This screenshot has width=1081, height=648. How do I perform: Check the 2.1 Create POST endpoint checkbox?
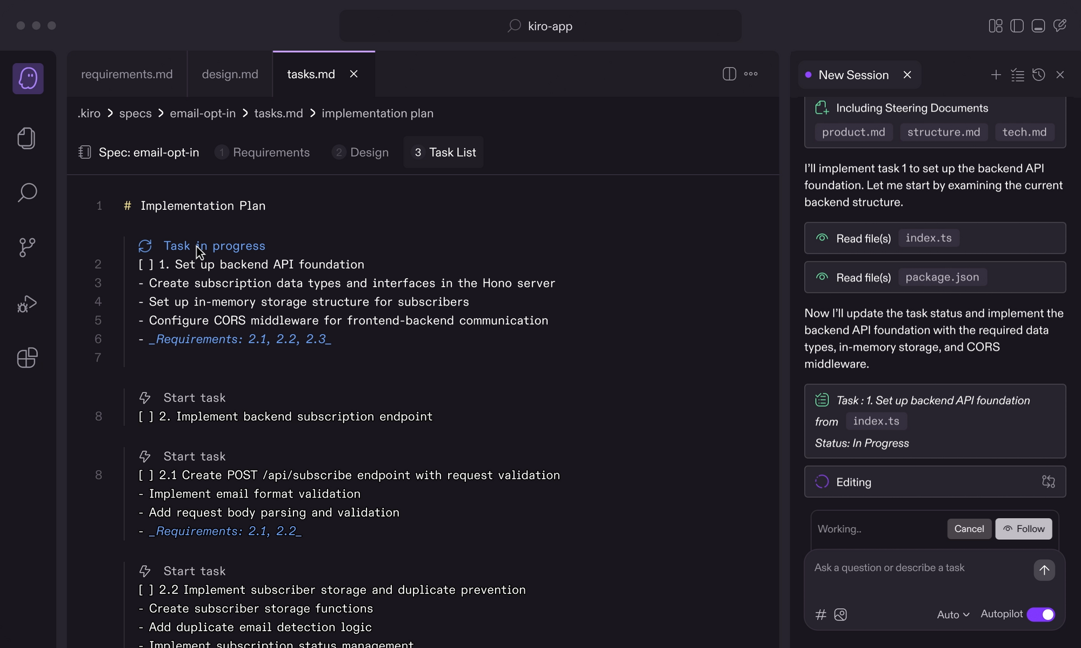point(146,475)
